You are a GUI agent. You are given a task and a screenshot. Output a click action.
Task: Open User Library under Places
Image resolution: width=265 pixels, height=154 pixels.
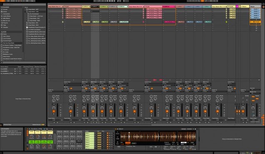coord(6,36)
